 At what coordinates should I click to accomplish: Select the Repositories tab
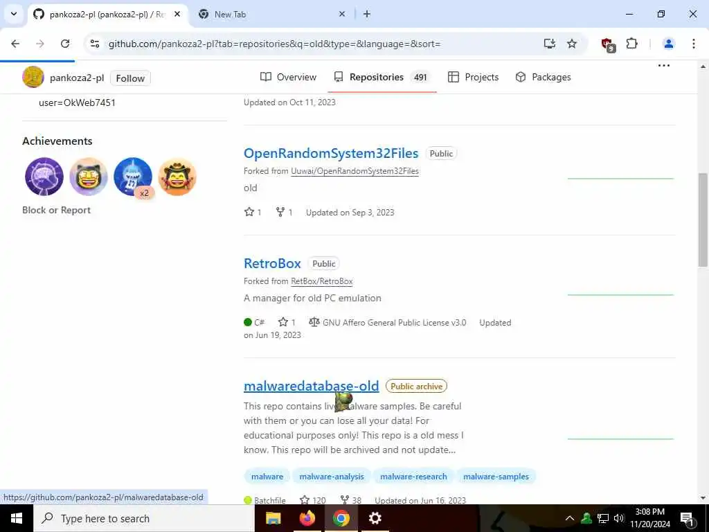[x=382, y=77]
